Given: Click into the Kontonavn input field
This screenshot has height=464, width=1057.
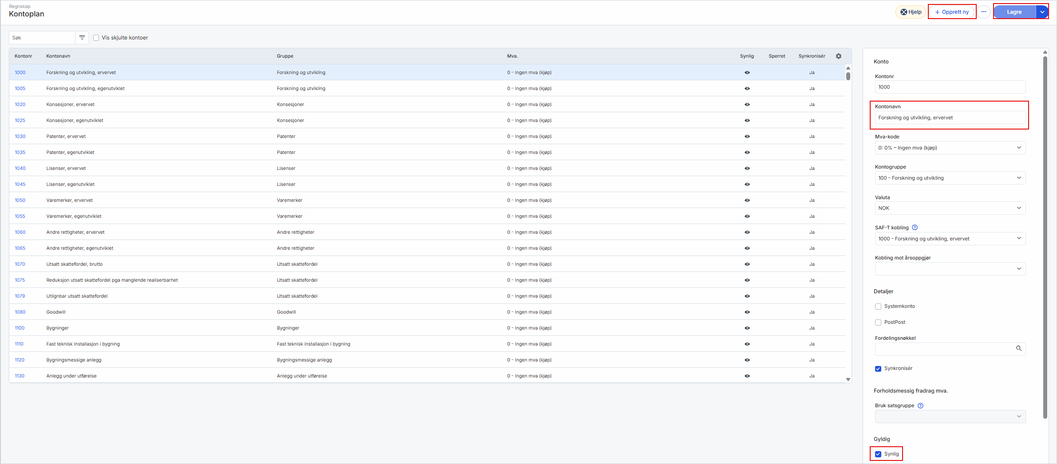Looking at the screenshot, I should point(950,118).
